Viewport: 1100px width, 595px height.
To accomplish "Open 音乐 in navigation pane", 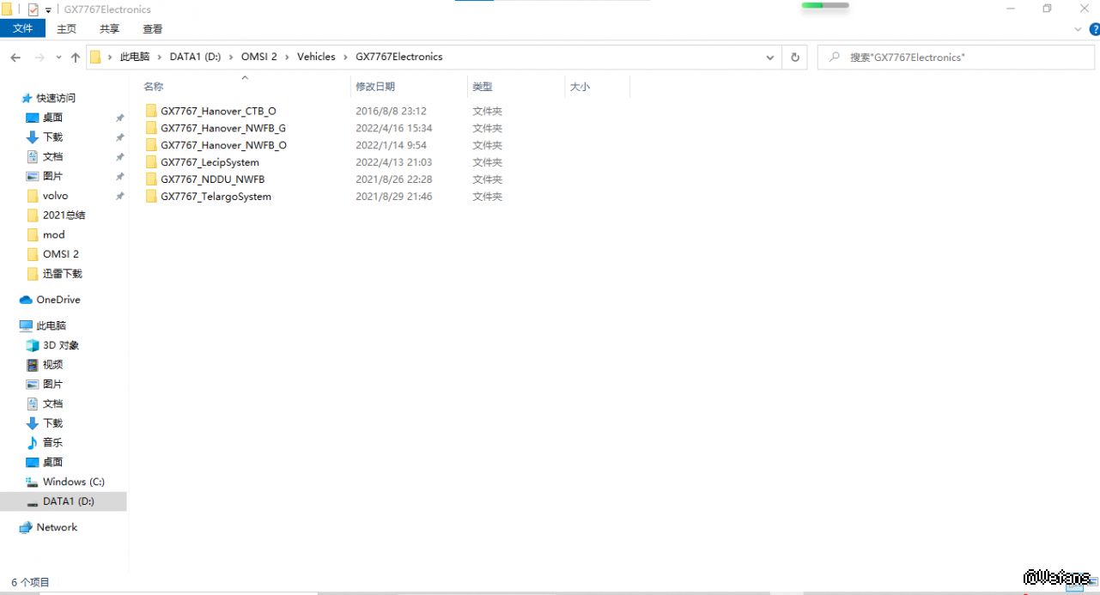I will click(x=52, y=442).
